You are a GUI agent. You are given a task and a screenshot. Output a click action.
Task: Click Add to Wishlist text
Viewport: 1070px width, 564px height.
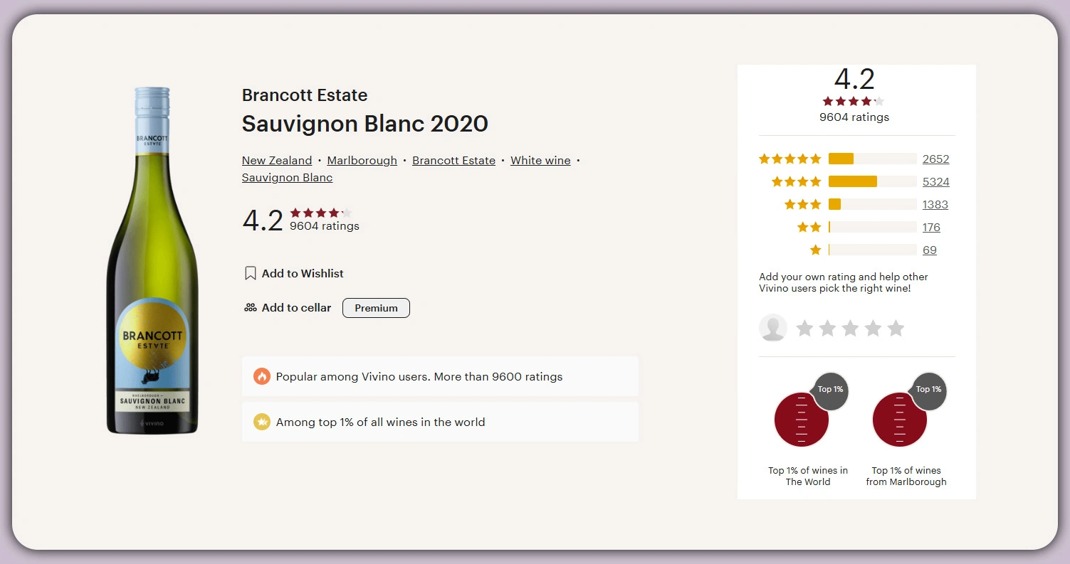point(303,273)
